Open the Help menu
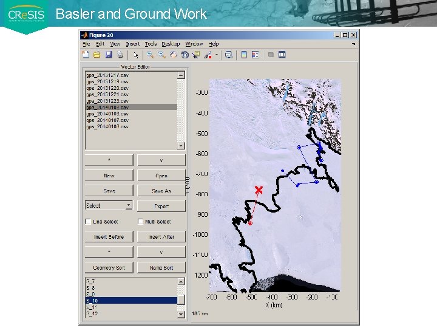The height and width of the screenshot is (328, 437). pos(214,44)
